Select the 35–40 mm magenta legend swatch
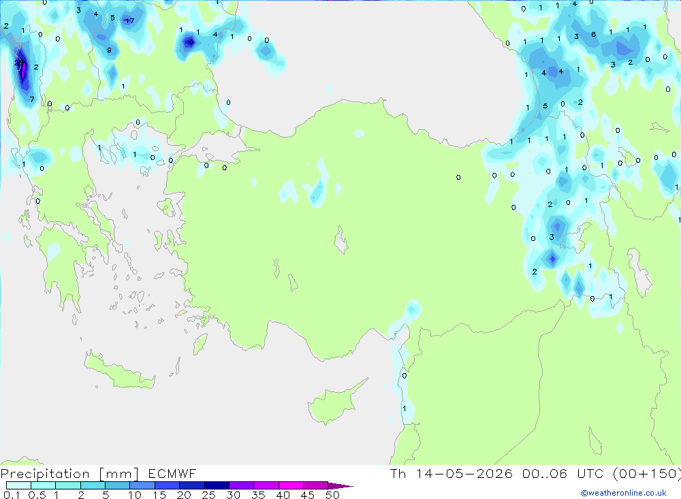Screen dimensions: 681x499 coord(266,485)
